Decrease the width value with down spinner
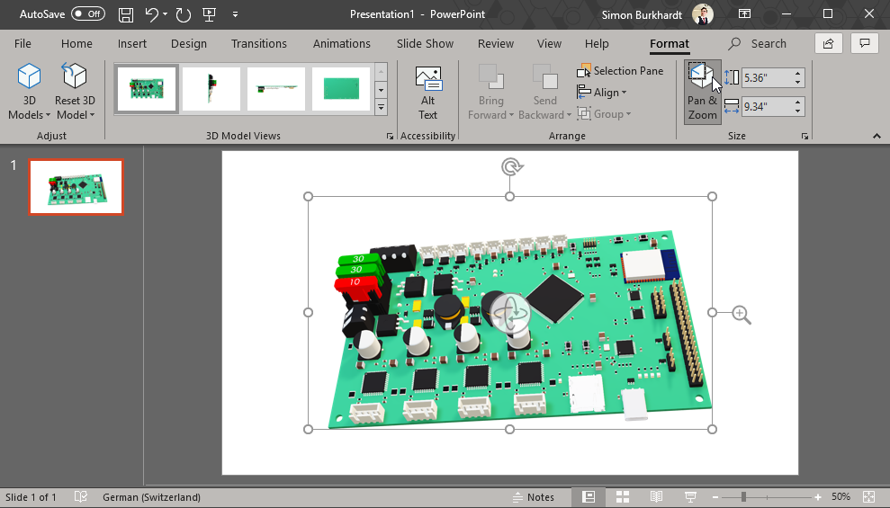Image resolution: width=890 pixels, height=508 pixels. click(x=797, y=111)
